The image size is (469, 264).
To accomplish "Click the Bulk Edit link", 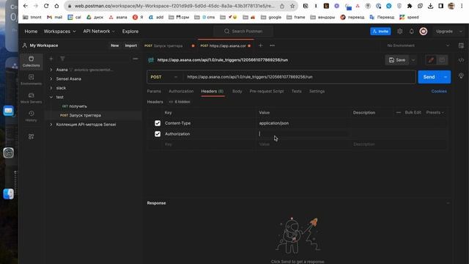I will (x=413, y=112).
